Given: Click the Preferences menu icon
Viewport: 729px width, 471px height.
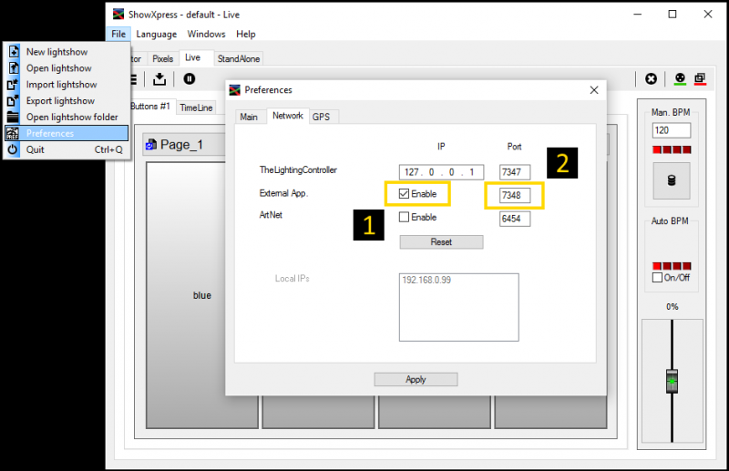Looking at the screenshot, I should pyautogui.click(x=12, y=133).
